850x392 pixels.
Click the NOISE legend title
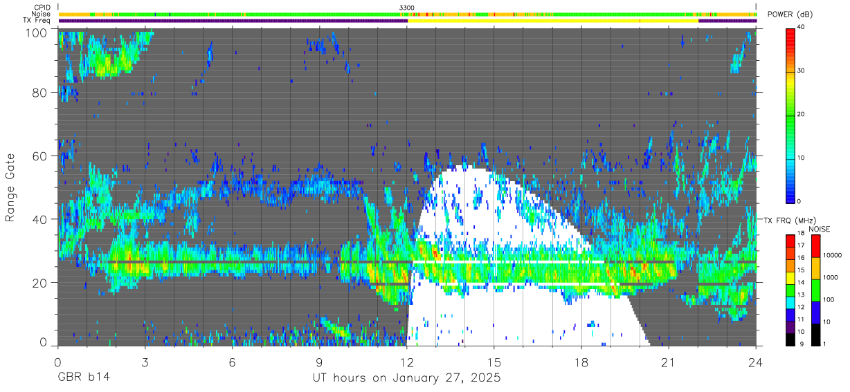click(x=819, y=228)
